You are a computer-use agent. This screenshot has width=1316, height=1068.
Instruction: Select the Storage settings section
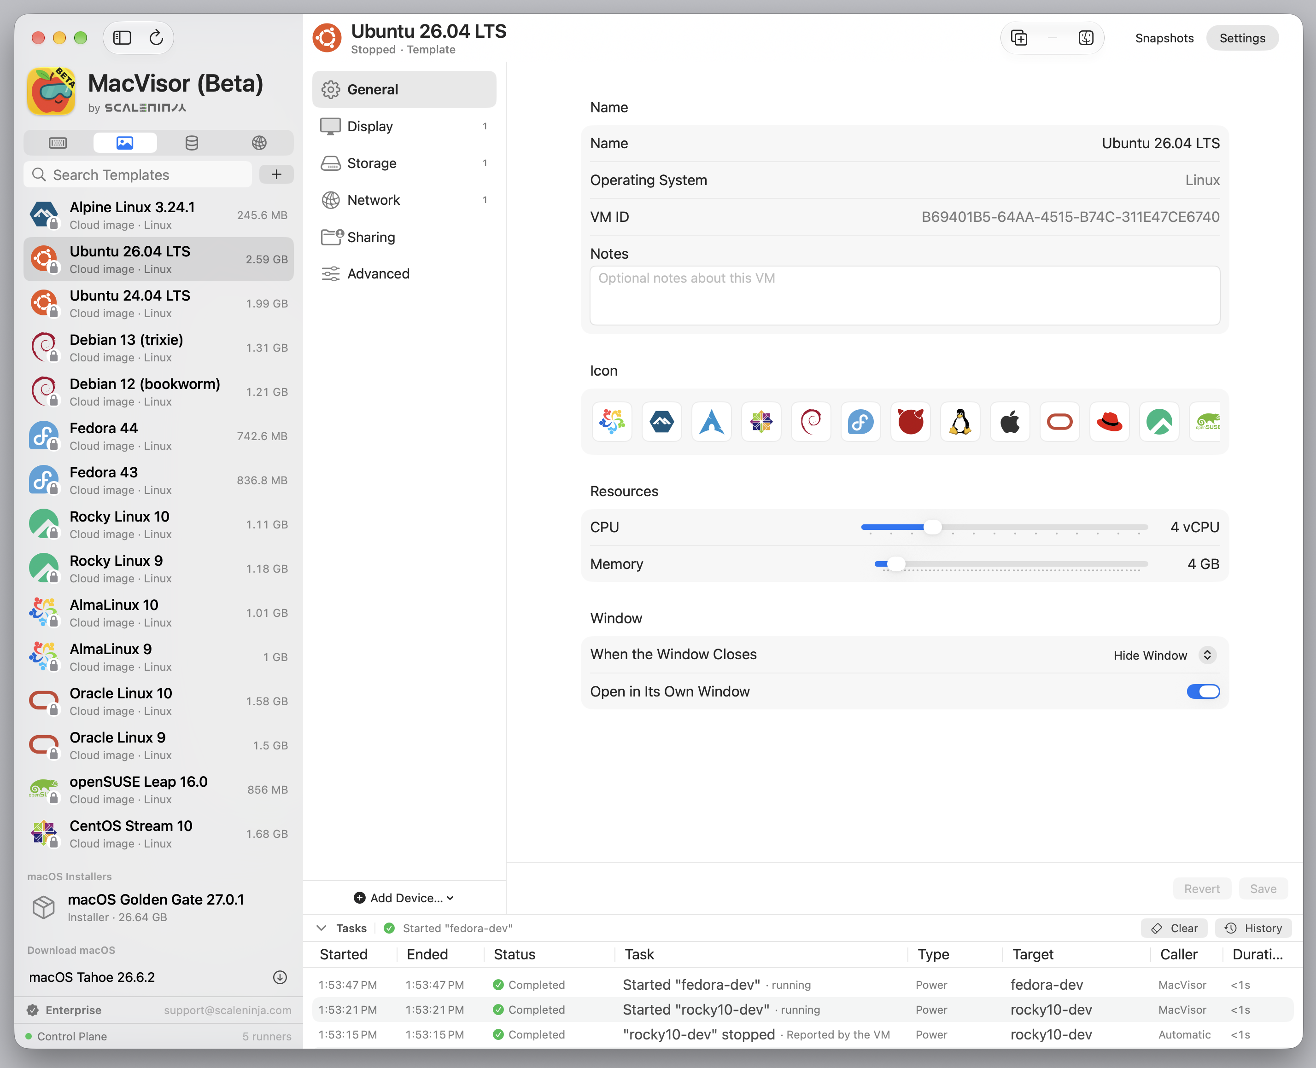404,163
